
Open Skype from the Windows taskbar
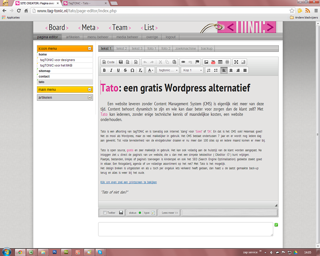[100, 252]
